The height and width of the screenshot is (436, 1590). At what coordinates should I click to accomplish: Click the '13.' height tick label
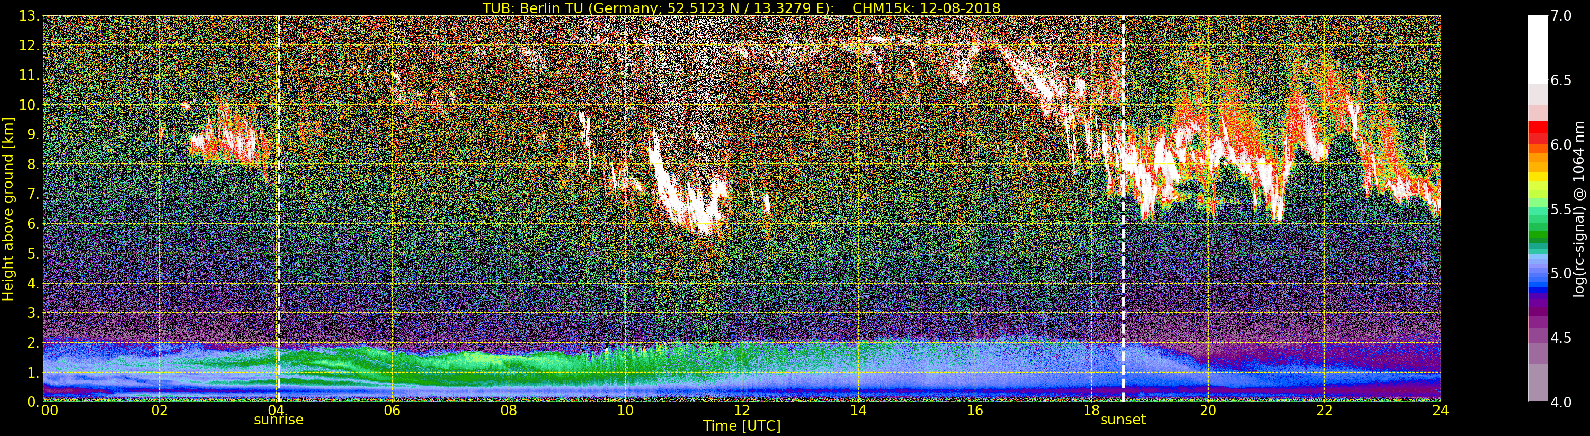pos(29,16)
